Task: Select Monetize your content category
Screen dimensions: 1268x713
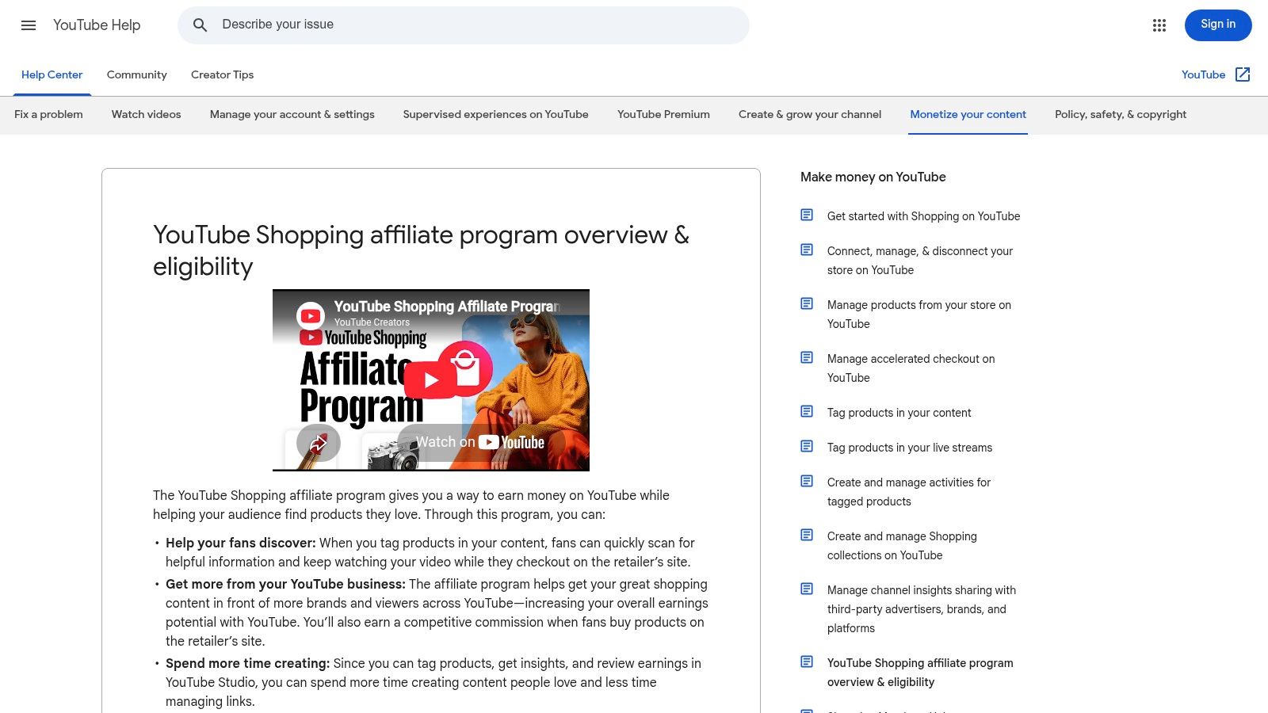Action: pyautogui.click(x=968, y=114)
